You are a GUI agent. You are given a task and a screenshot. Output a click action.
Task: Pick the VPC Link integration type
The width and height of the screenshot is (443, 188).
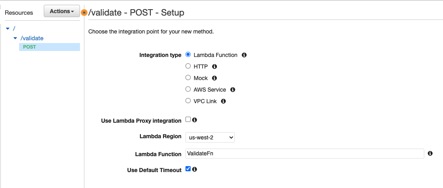click(188, 101)
